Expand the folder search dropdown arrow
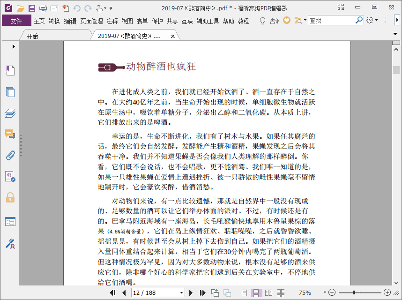Image resolution: width=402 pixels, height=300 pixels. tap(305, 20)
